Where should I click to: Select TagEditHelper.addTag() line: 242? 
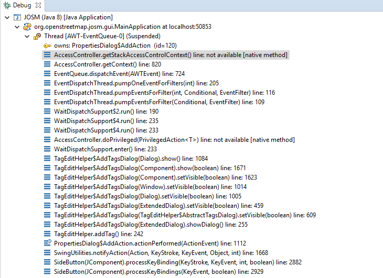99,234
